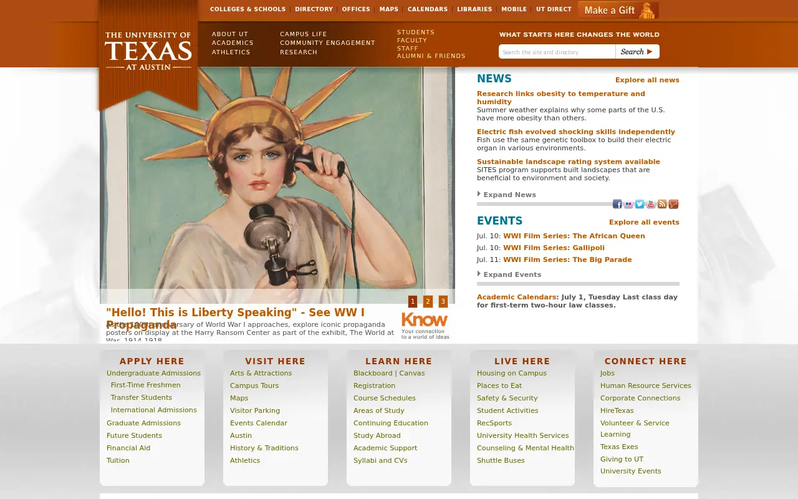Open the Campus Life navigation item
Screen dimensions: 798x499
pos(303,34)
